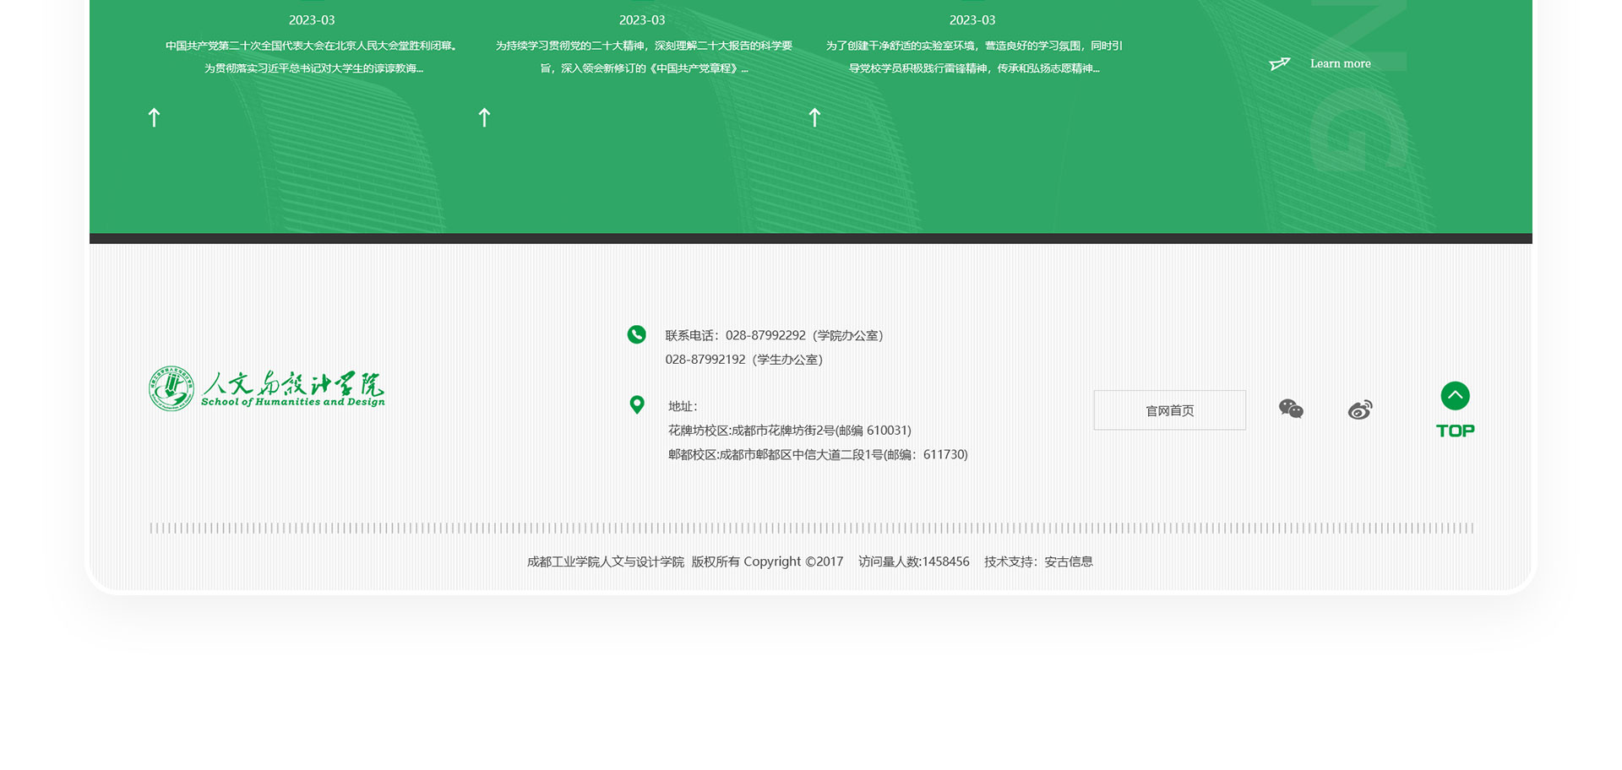Image resolution: width=1622 pixels, height=770 pixels.
Task: Click the green circular back-to-top arrow
Action: pos(1455,396)
